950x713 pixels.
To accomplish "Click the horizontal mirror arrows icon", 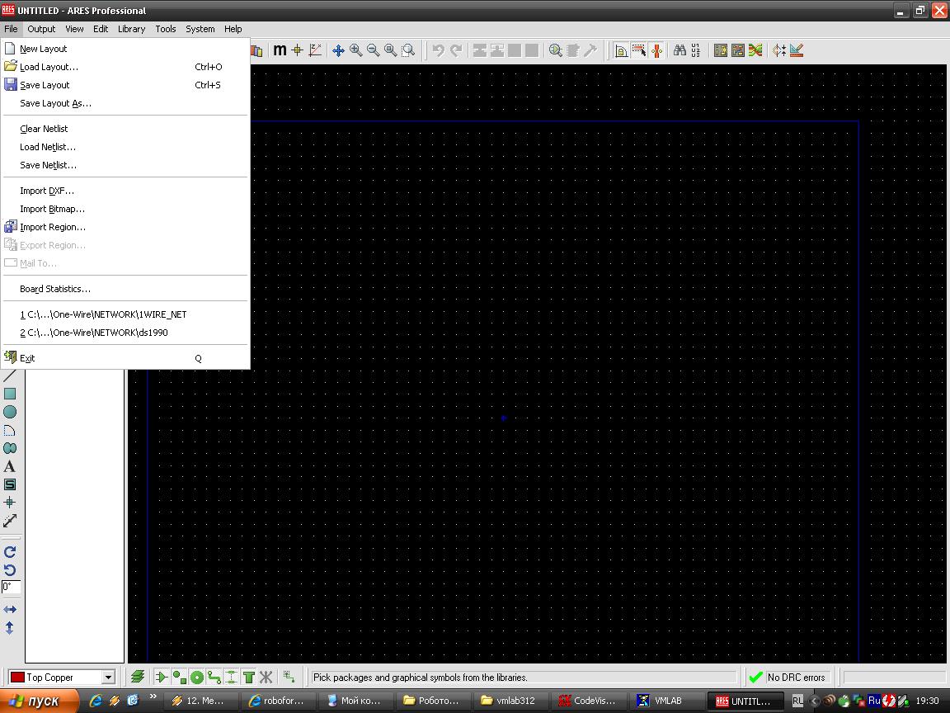I will (x=10, y=610).
